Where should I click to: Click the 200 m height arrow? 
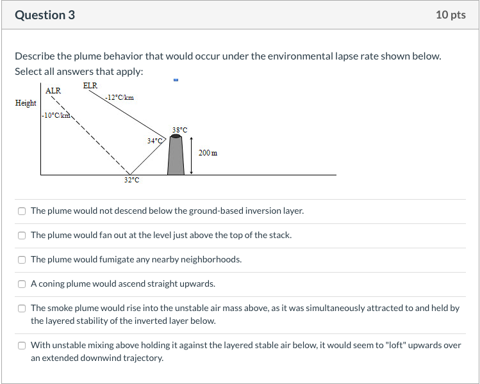point(192,156)
